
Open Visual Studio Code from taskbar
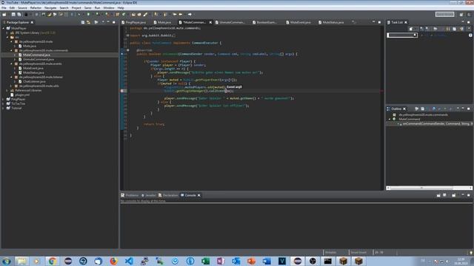pos(129,261)
